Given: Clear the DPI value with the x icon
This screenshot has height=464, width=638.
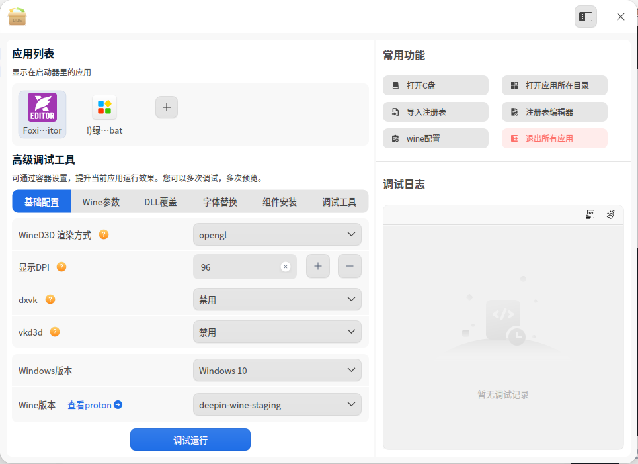Looking at the screenshot, I should 286,267.
